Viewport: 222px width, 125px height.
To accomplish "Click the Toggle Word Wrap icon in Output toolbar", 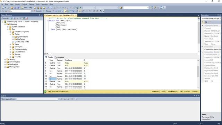I will pyautogui.click(x=76, y=99).
